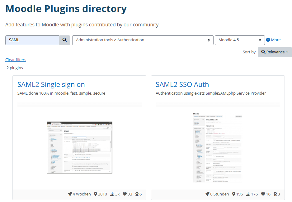Click the Clear filters link

16,60
